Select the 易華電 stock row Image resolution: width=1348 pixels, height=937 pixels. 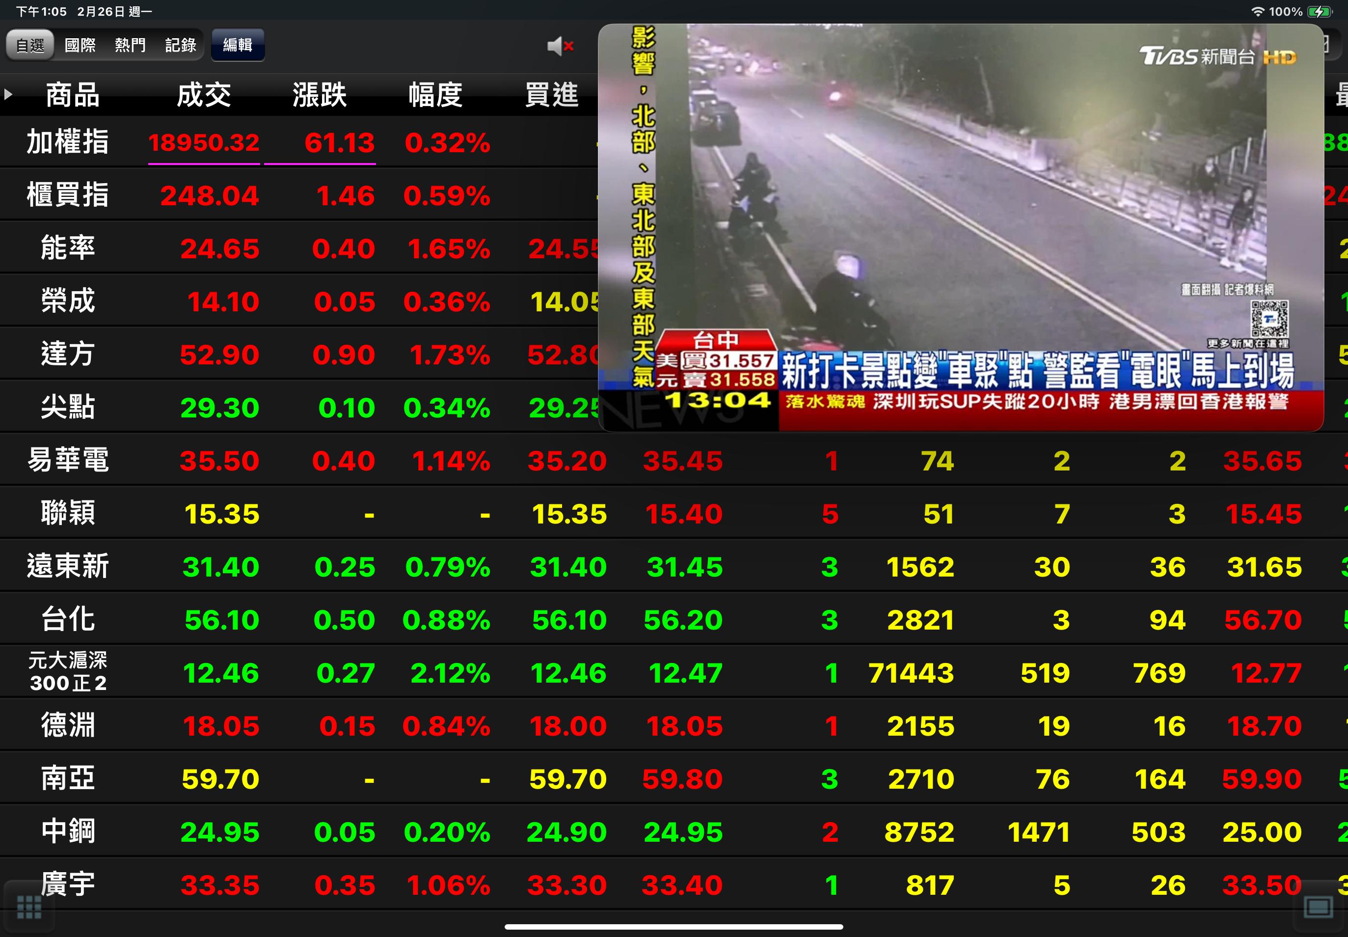[x=674, y=460]
